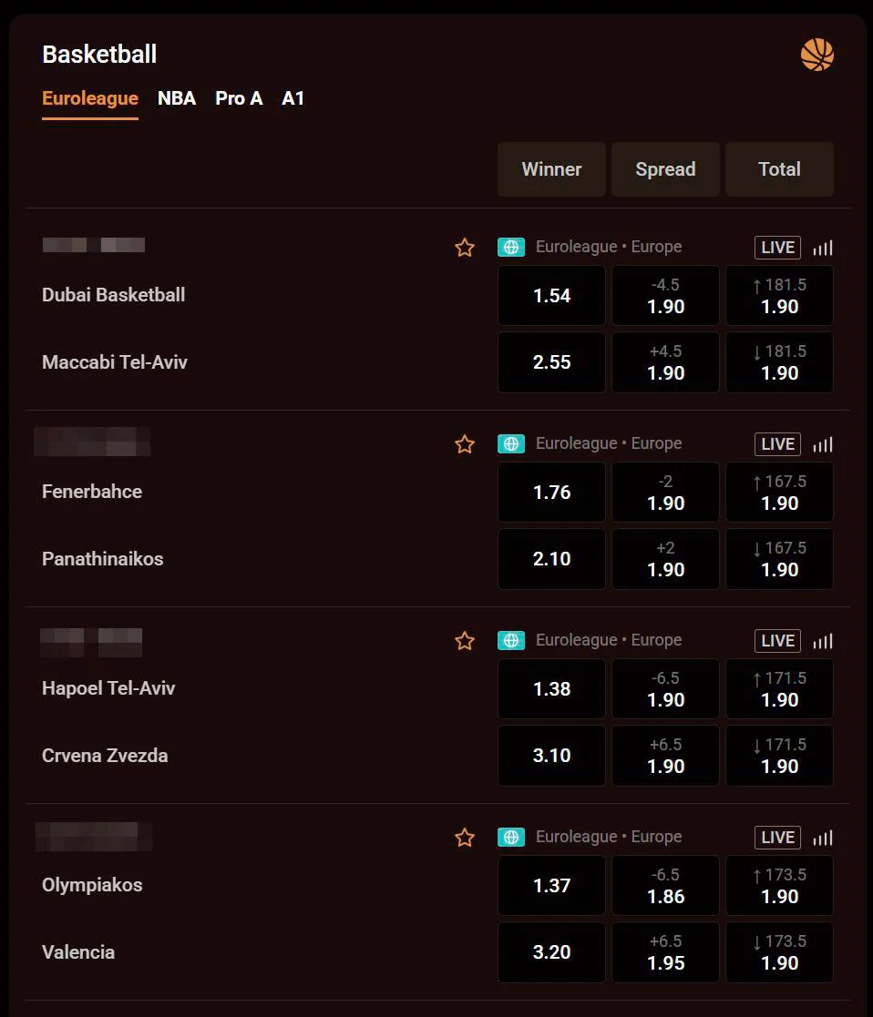Click the Spread column header
873x1017 pixels.
click(x=665, y=169)
